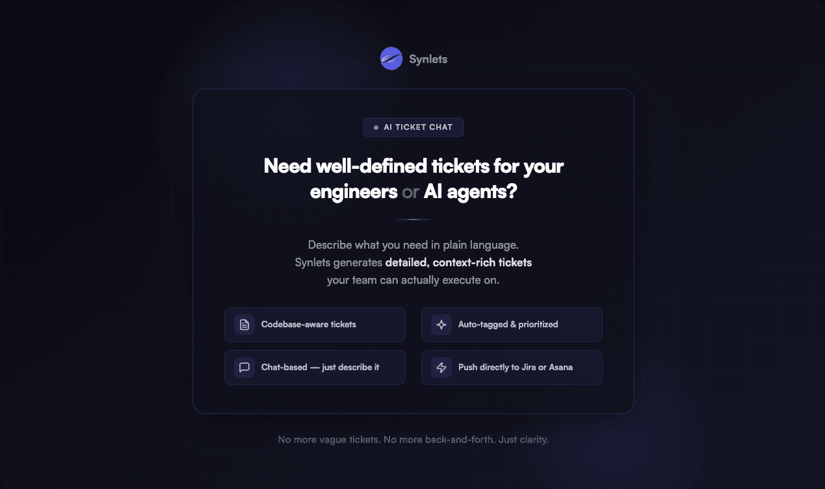Click the dot indicator inside AI TICKET CHAT badge
Viewport: 825px width, 489px height.
[376, 127]
